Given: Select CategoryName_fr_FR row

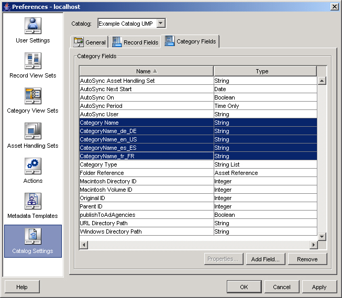Looking at the screenshot, I should point(198,156).
